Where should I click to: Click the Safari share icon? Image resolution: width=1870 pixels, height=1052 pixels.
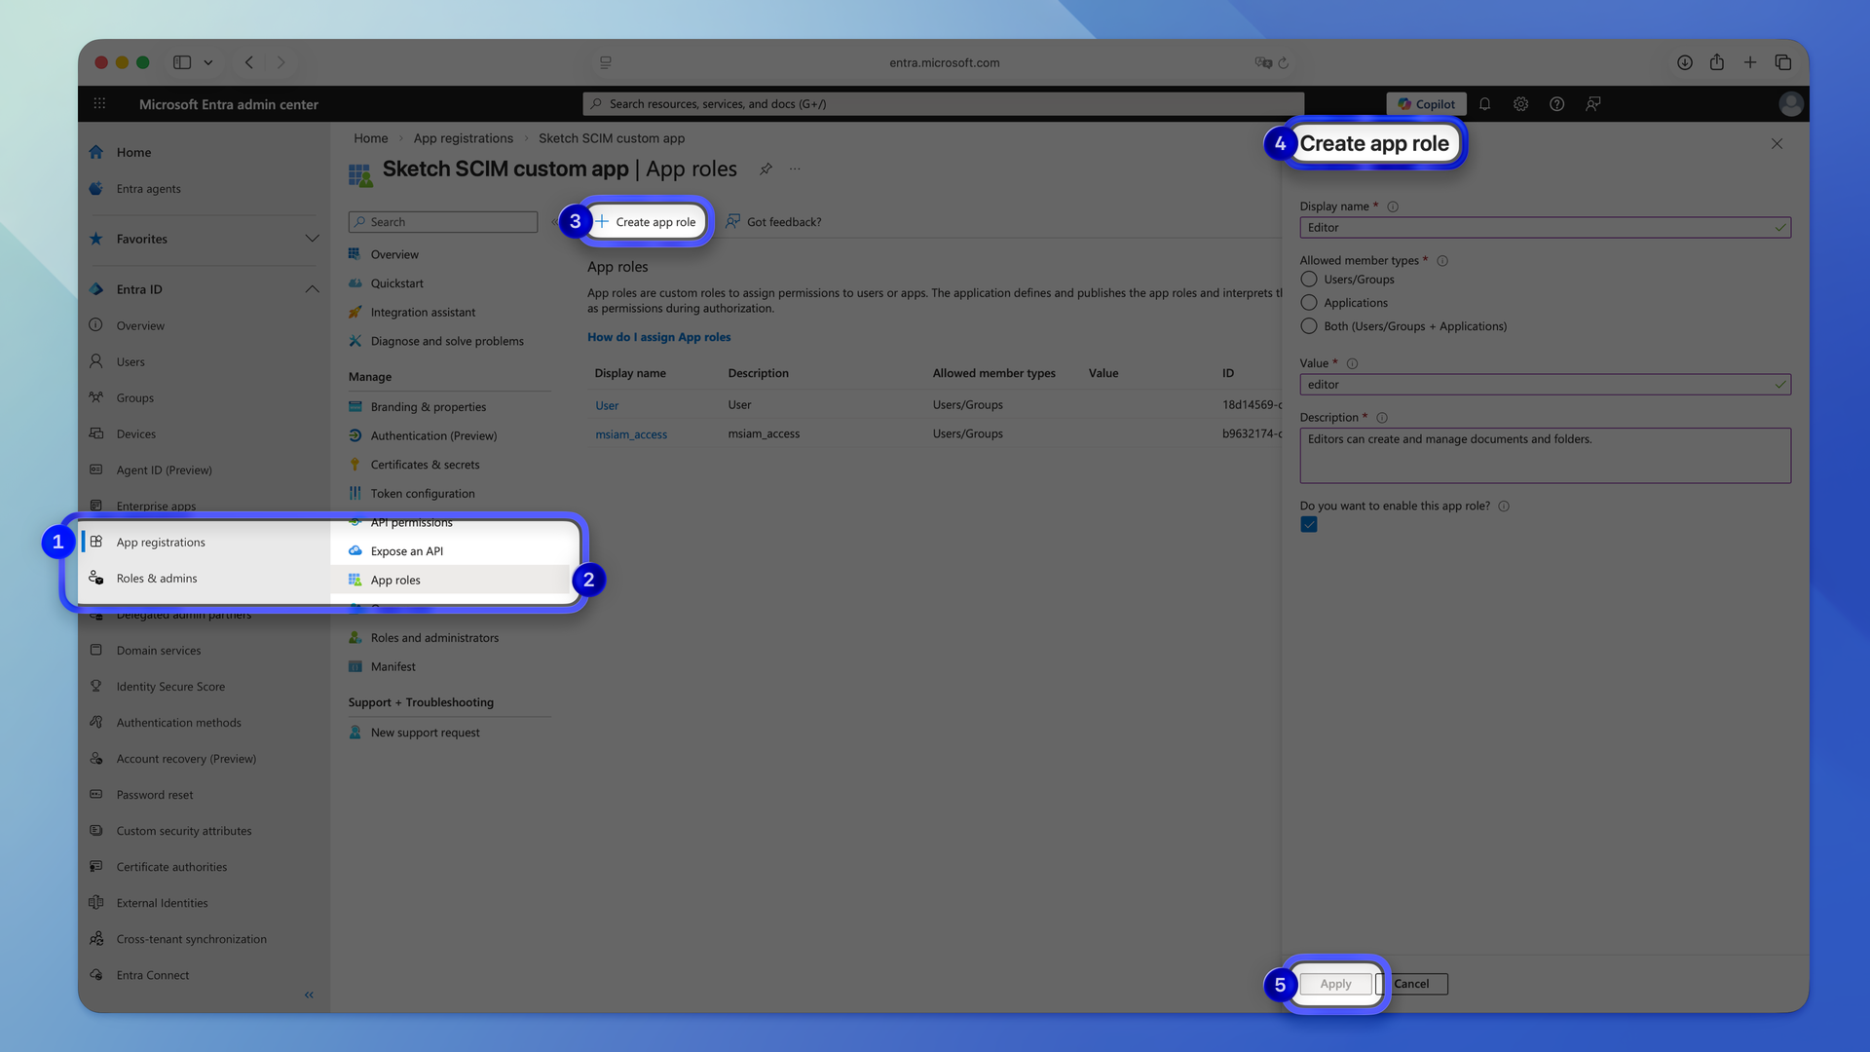1717,62
